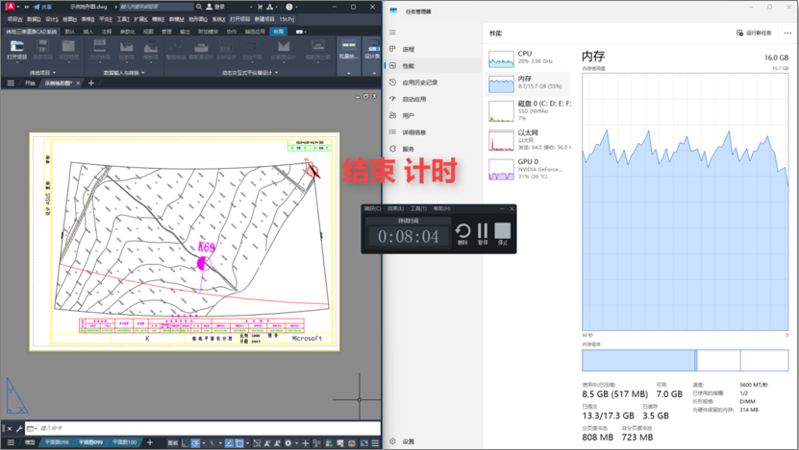
Task: Open Task Manager 设置 (Settings) gear
Action: [x=408, y=441]
